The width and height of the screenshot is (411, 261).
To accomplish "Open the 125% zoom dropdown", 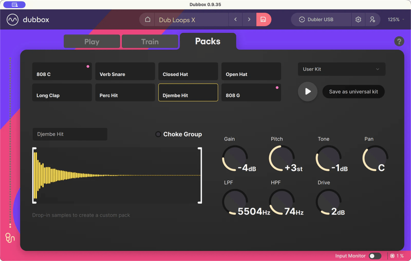I will (x=396, y=20).
